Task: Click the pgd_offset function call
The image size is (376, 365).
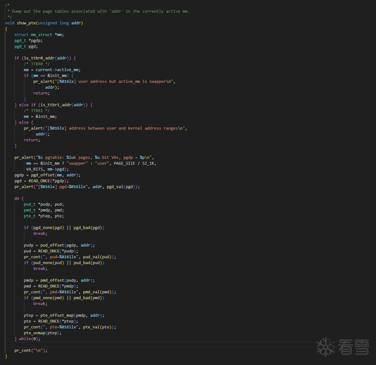Action: pyautogui.click(x=43, y=175)
